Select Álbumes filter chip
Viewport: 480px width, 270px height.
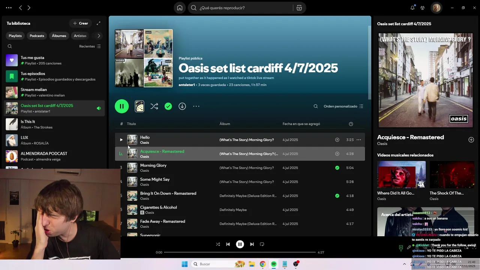tap(59, 36)
